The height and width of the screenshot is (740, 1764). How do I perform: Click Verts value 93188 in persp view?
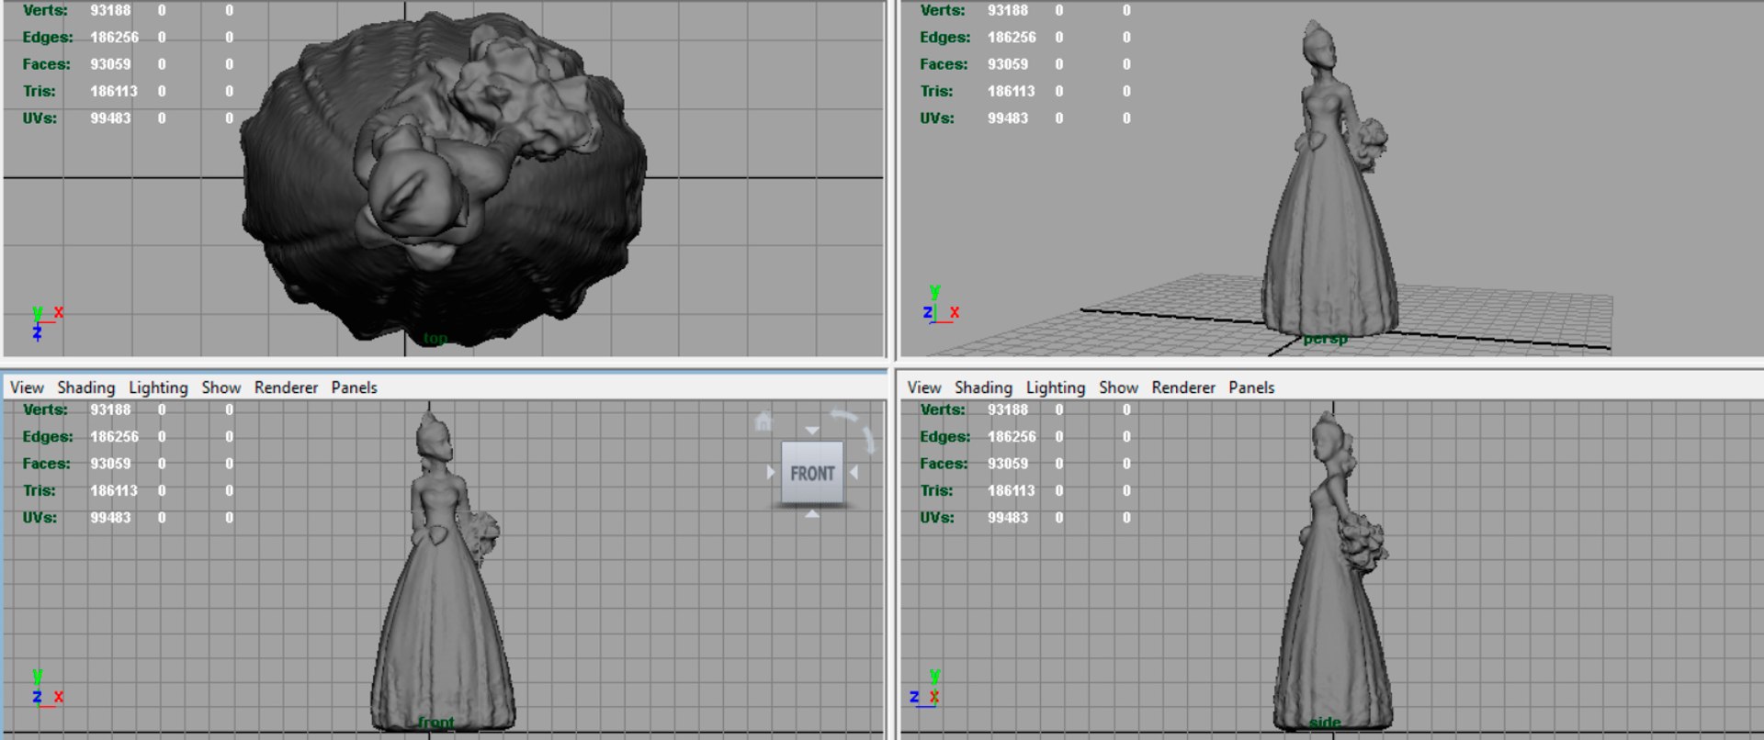pyautogui.click(x=1008, y=10)
